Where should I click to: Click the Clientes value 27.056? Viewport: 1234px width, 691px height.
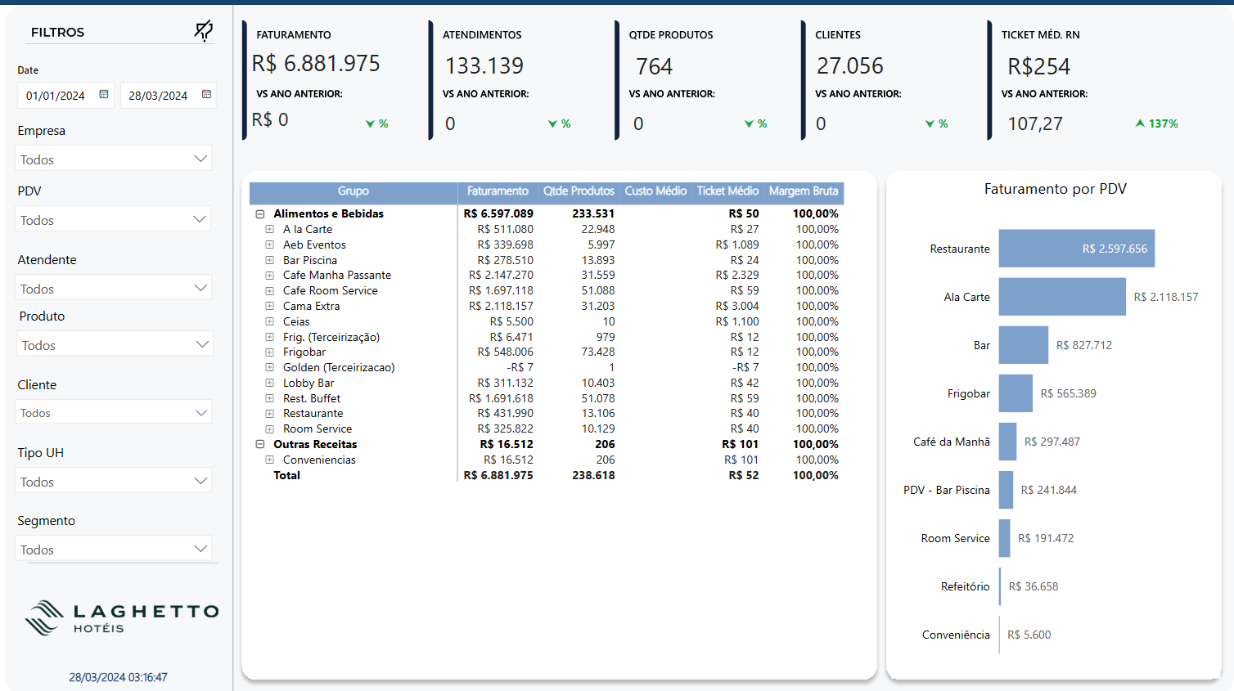pos(850,65)
